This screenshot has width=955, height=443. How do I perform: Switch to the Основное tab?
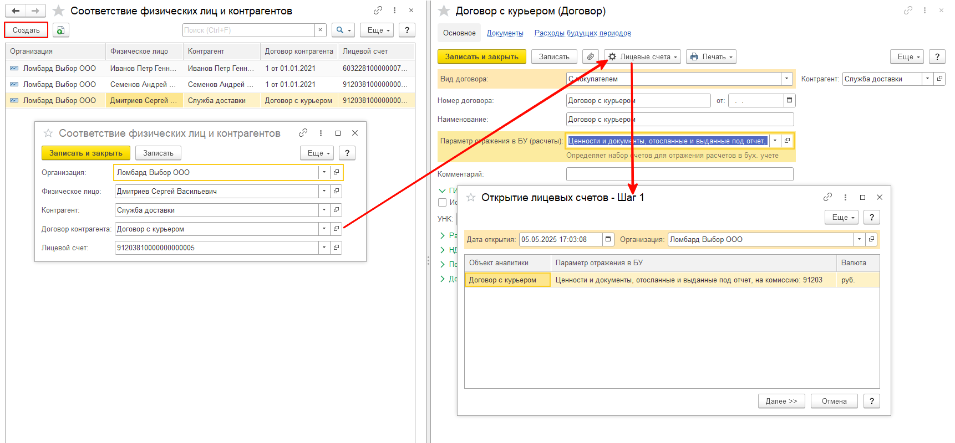click(x=459, y=33)
